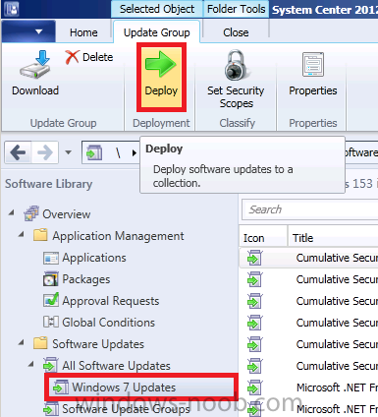
Task: Select the Update Group ribbon tab
Action: pos(157,32)
